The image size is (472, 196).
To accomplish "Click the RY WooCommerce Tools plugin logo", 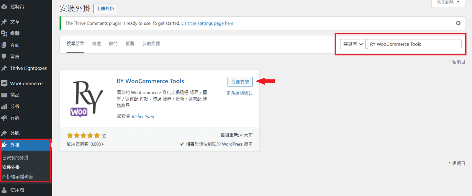I will pos(87,99).
